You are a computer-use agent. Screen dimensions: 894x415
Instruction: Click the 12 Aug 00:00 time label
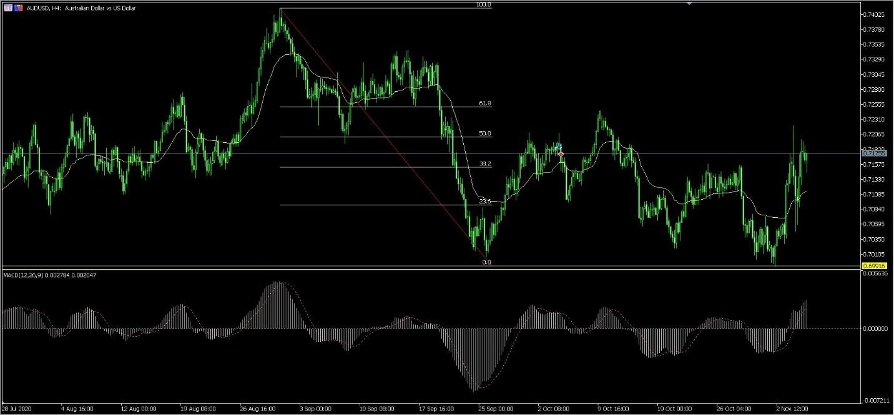tap(138, 409)
